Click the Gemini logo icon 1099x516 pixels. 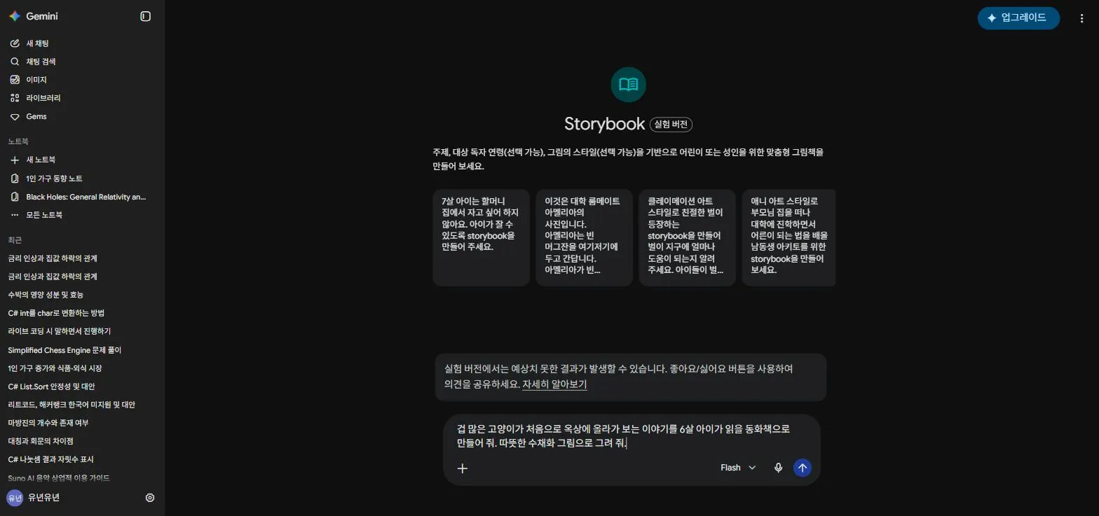coord(14,16)
